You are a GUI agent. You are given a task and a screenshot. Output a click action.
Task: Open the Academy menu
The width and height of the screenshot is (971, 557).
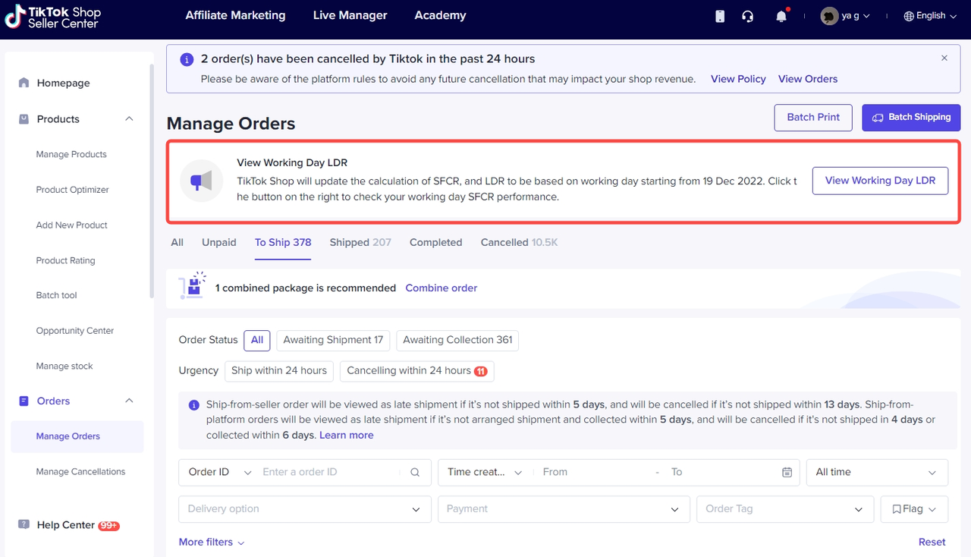[441, 15]
